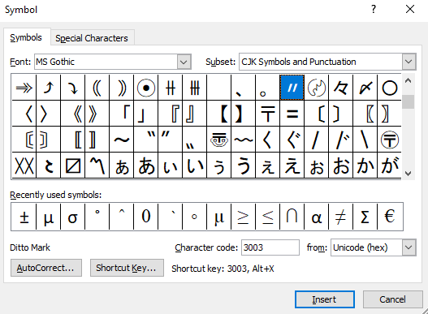Switch to the Symbols tab
The image size is (428, 314).
click(x=26, y=37)
